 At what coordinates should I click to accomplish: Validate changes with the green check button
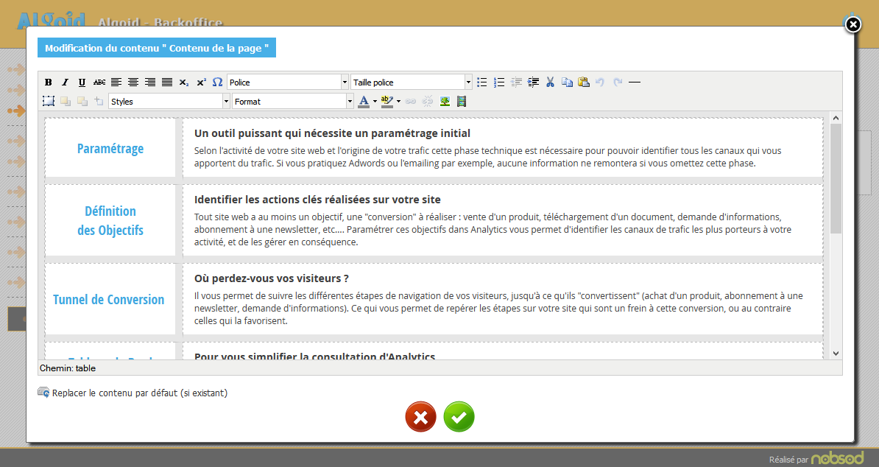coord(459,417)
